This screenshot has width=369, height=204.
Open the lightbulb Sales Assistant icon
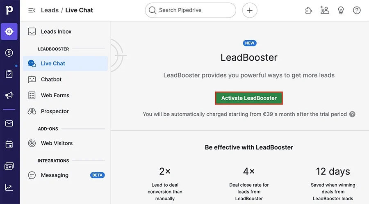pyautogui.click(x=341, y=10)
